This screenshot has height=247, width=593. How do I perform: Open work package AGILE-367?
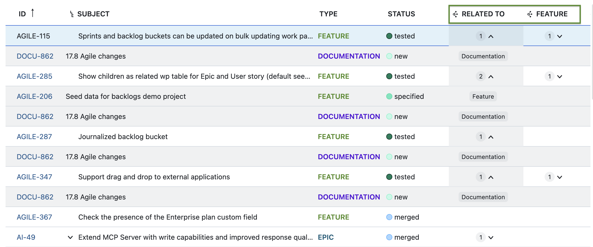[35, 217]
